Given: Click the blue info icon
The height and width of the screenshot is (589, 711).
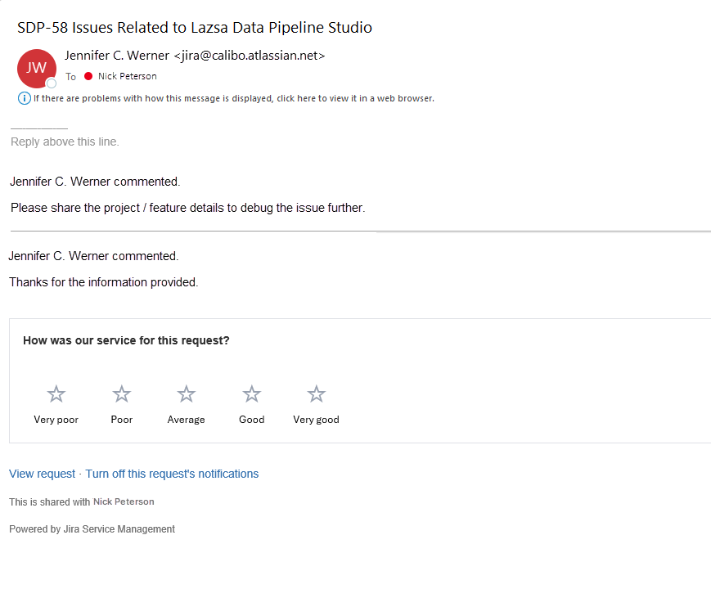Looking at the screenshot, I should point(25,98).
